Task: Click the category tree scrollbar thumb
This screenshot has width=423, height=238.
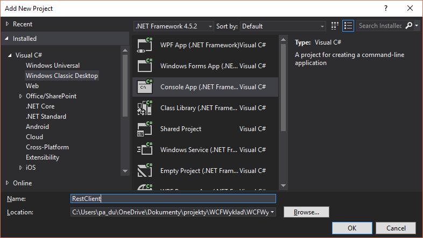Action: (125, 85)
